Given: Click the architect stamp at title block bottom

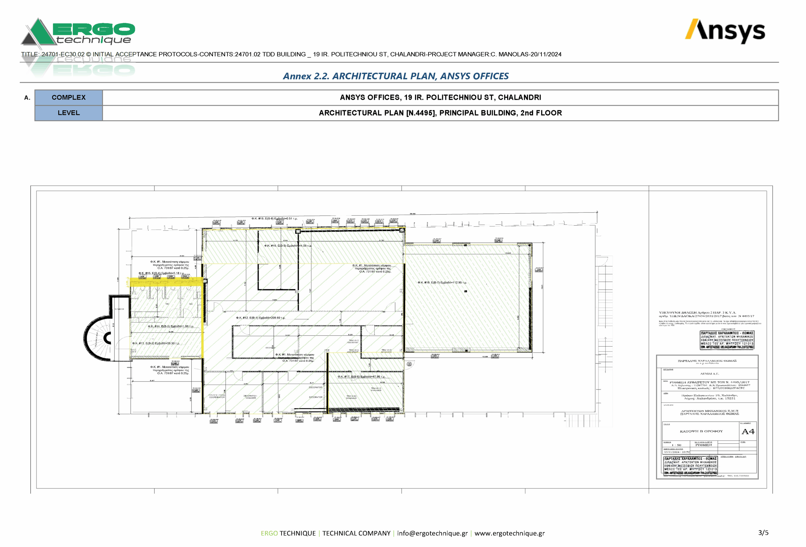Looking at the screenshot, I should click(690, 465).
